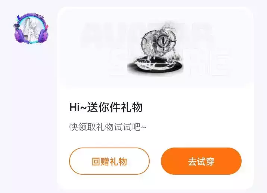Click the right headphone ear cup
Viewport: 267px width, 193px height.
tap(43, 35)
